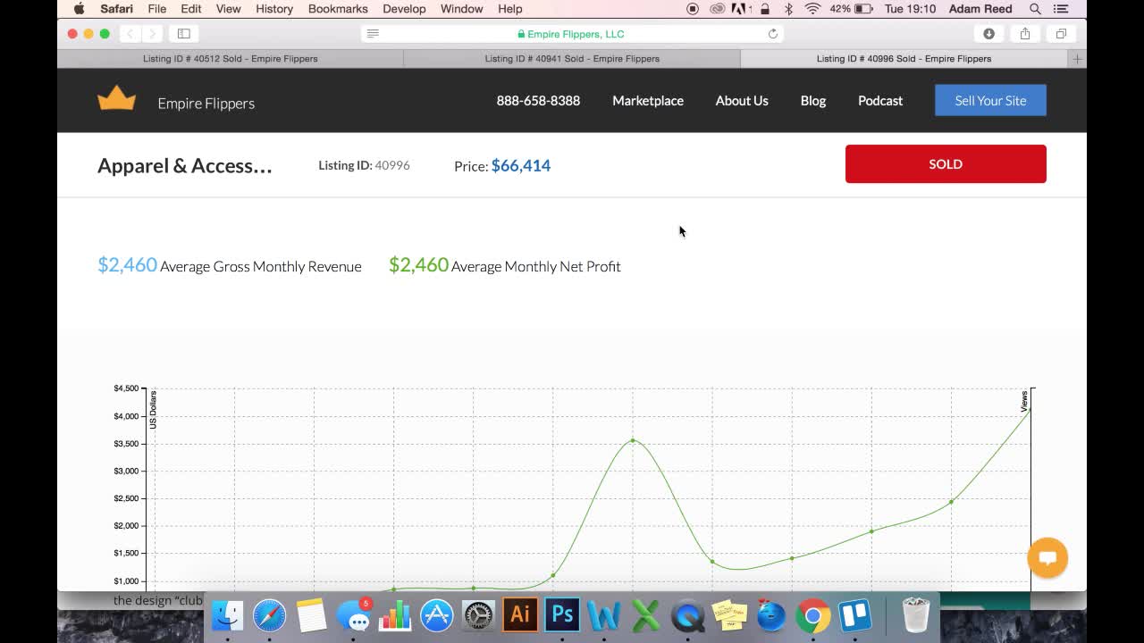
Task: Open System Preferences from the dock
Action: [478, 615]
